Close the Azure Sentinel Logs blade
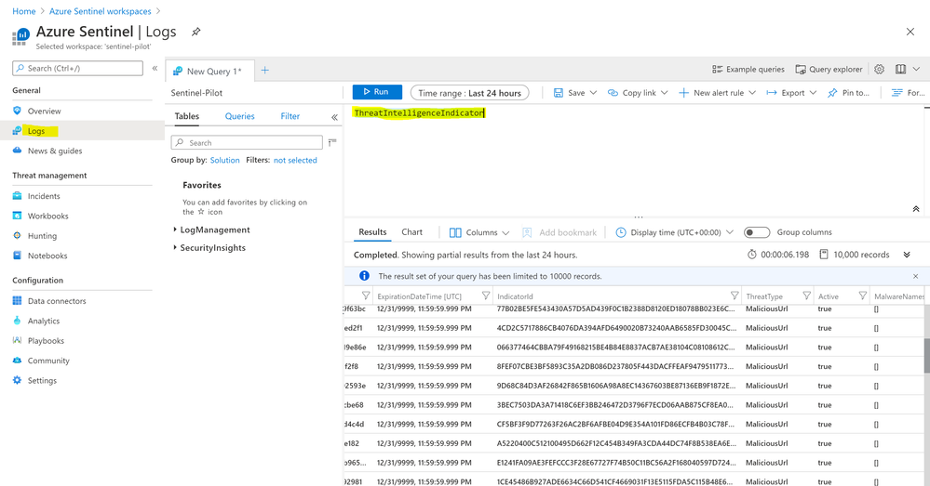Screen dimensions: 930x486 [910, 32]
